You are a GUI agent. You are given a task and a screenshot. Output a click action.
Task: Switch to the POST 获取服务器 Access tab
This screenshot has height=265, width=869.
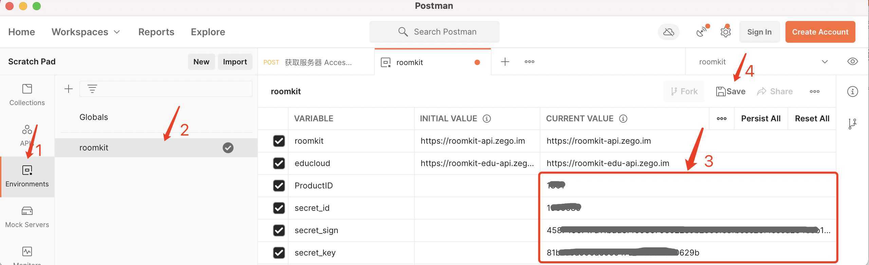(316, 62)
